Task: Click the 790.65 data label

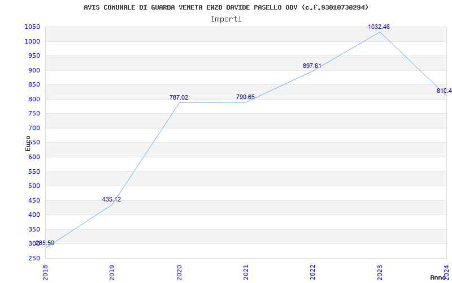Action: pyautogui.click(x=245, y=97)
